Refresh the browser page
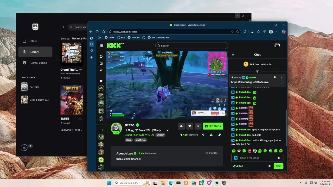Screen dimensions: 333x187 tap(97, 32)
